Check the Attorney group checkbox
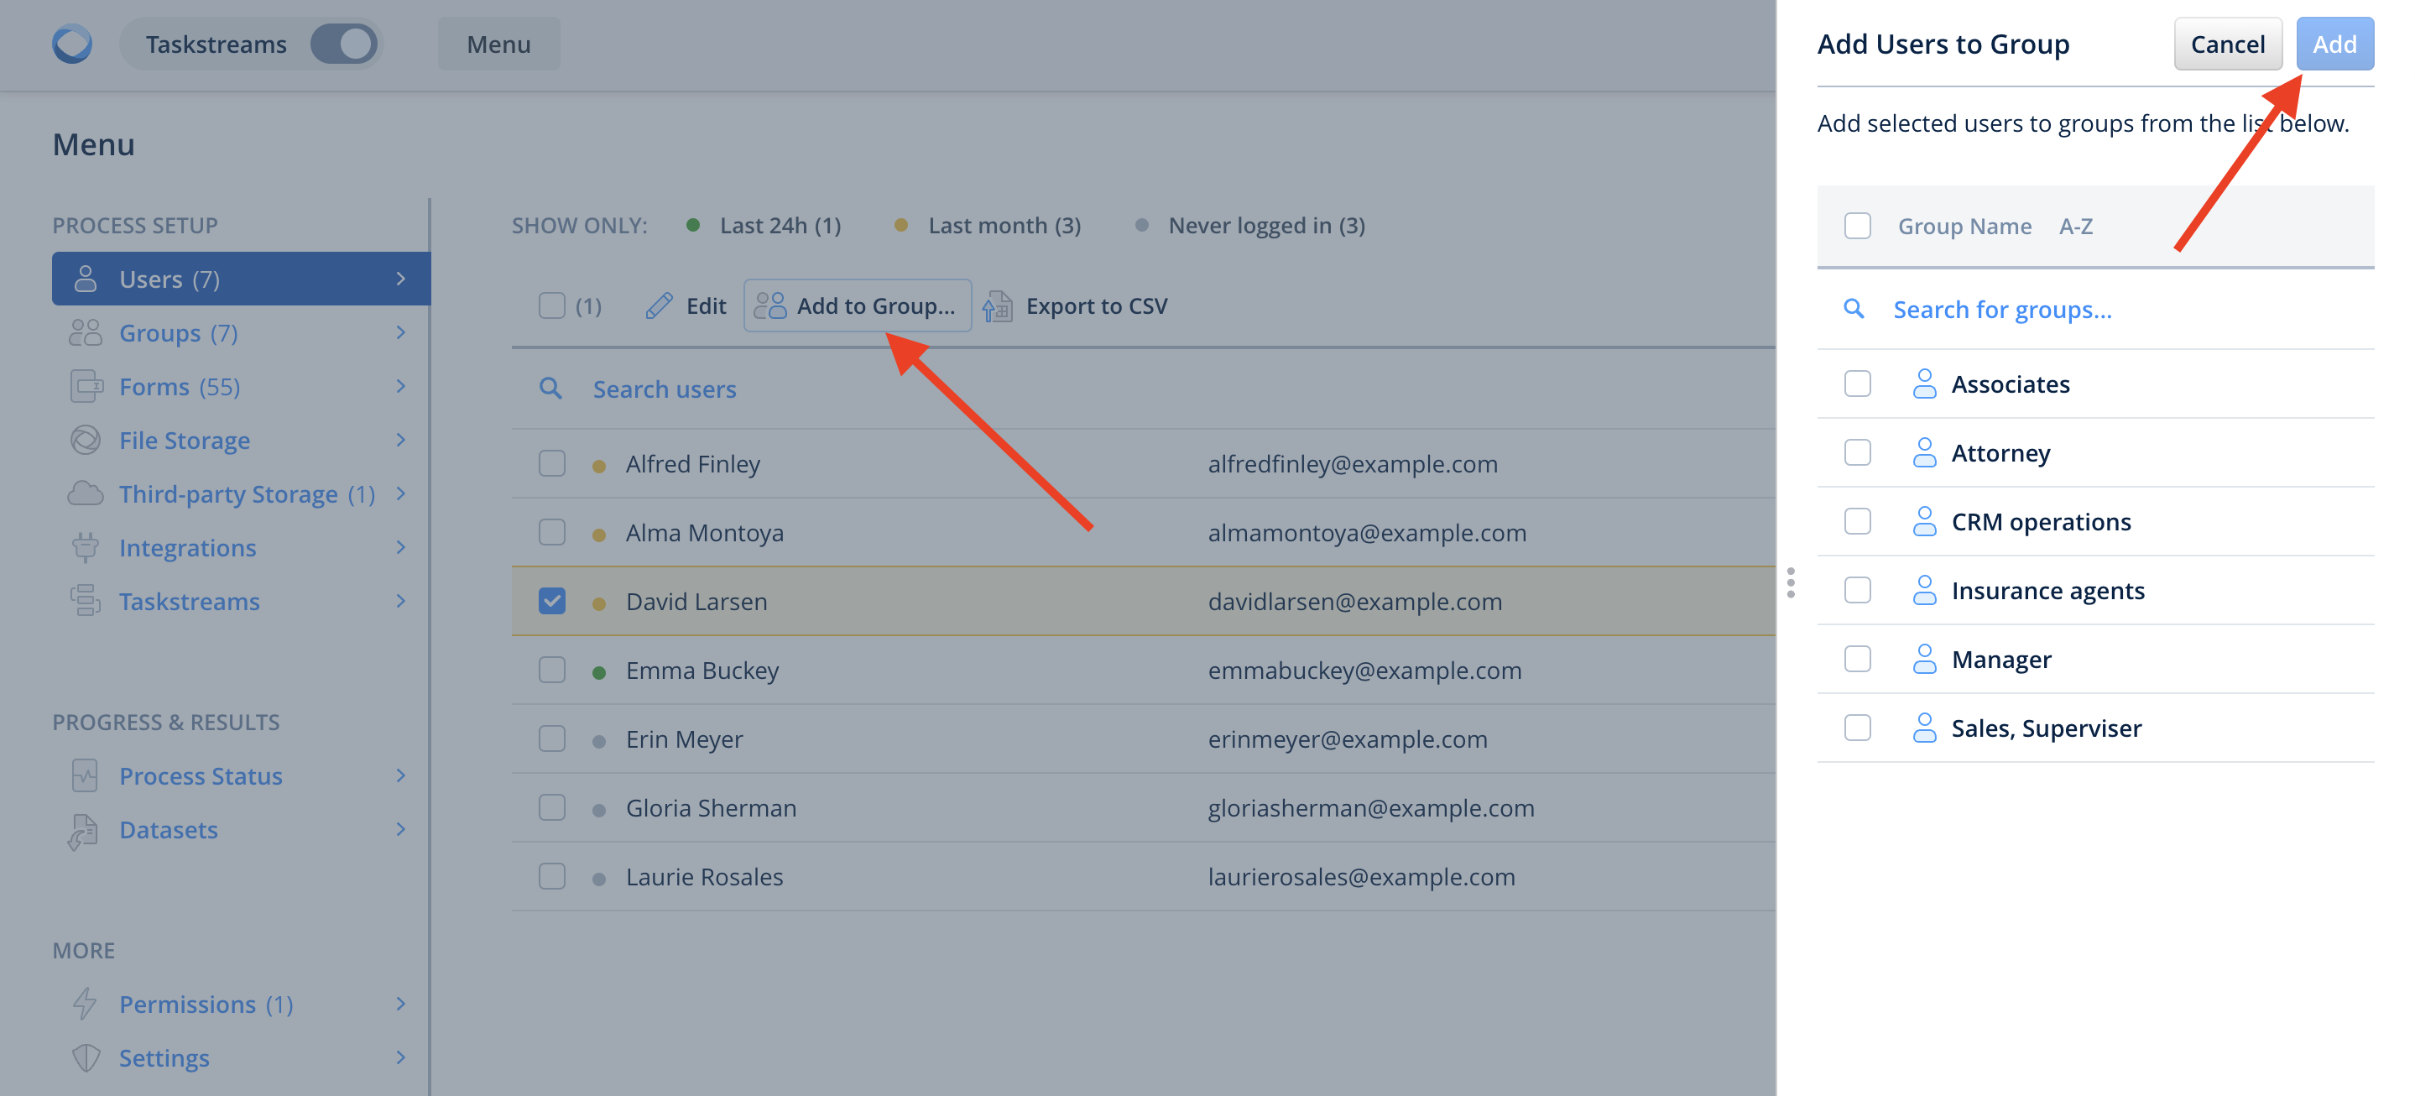 pos(1857,453)
